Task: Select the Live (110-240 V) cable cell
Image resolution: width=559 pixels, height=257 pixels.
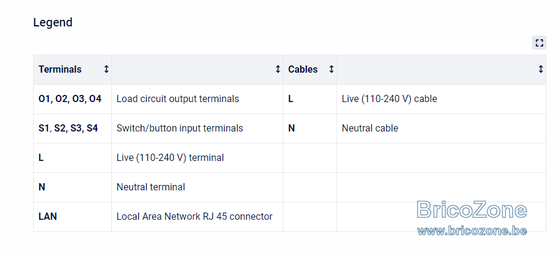Action: click(x=441, y=99)
